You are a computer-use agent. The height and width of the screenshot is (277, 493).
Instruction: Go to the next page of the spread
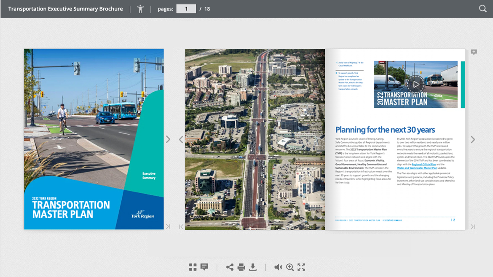point(472,139)
